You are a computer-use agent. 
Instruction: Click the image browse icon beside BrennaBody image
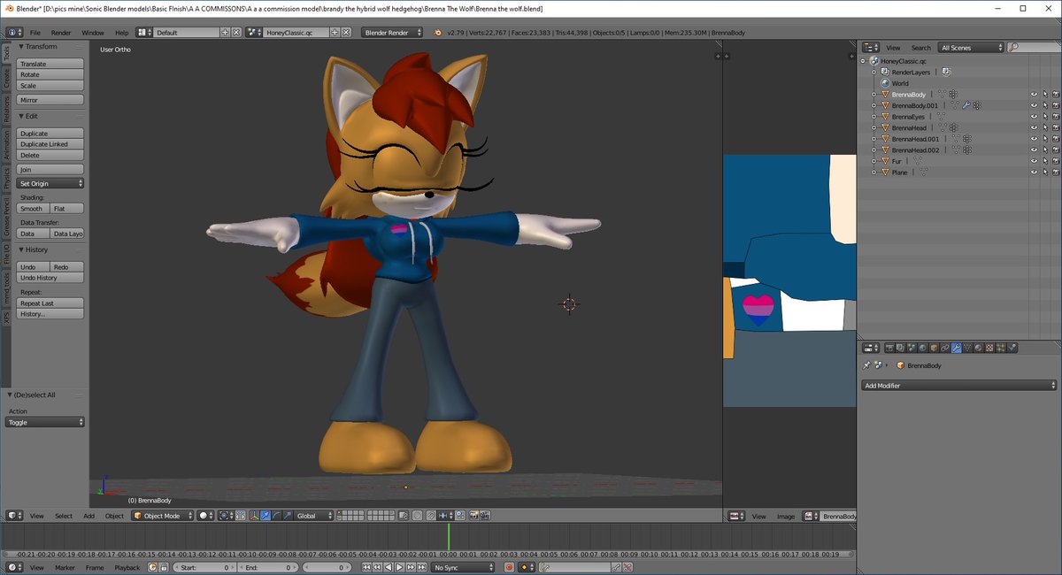(x=811, y=516)
